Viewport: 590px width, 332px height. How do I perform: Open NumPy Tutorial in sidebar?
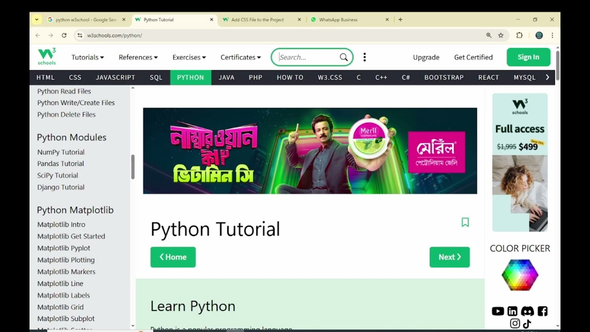[x=61, y=152]
